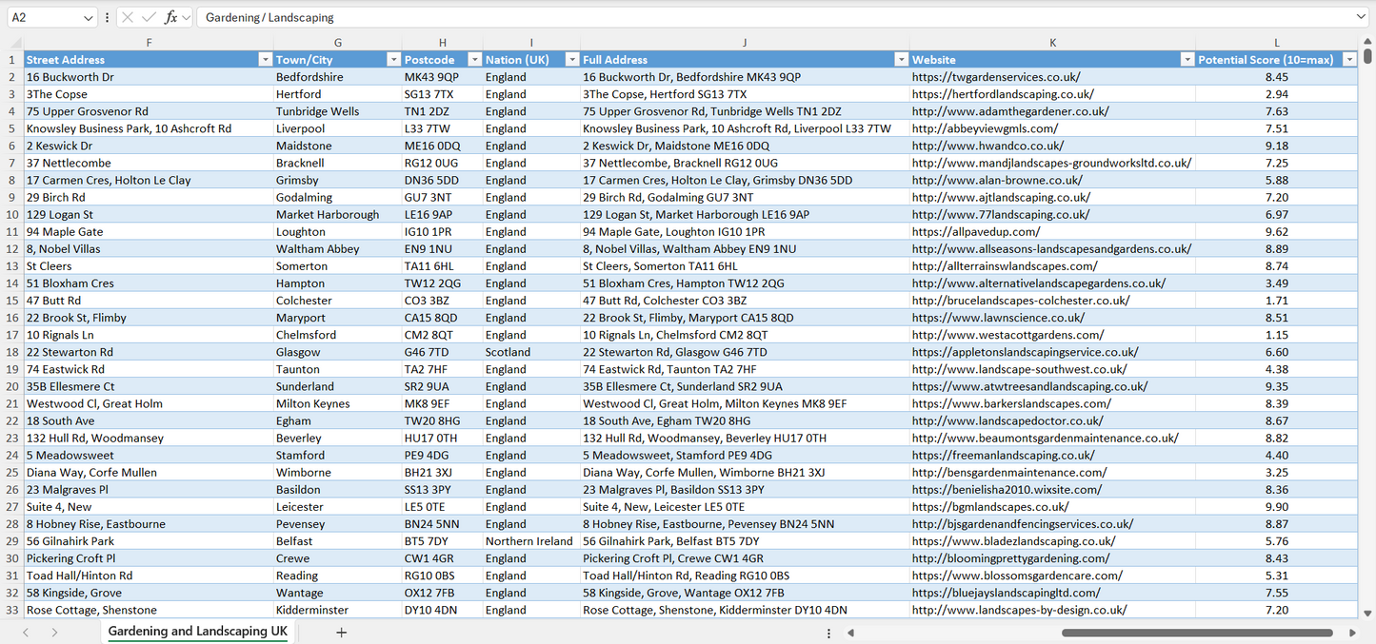Click the https://bgmlandscapes.co.uk/ link

tap(989, 507)
